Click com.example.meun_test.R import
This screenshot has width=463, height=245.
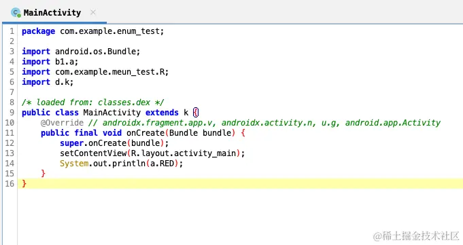point(112,72)
